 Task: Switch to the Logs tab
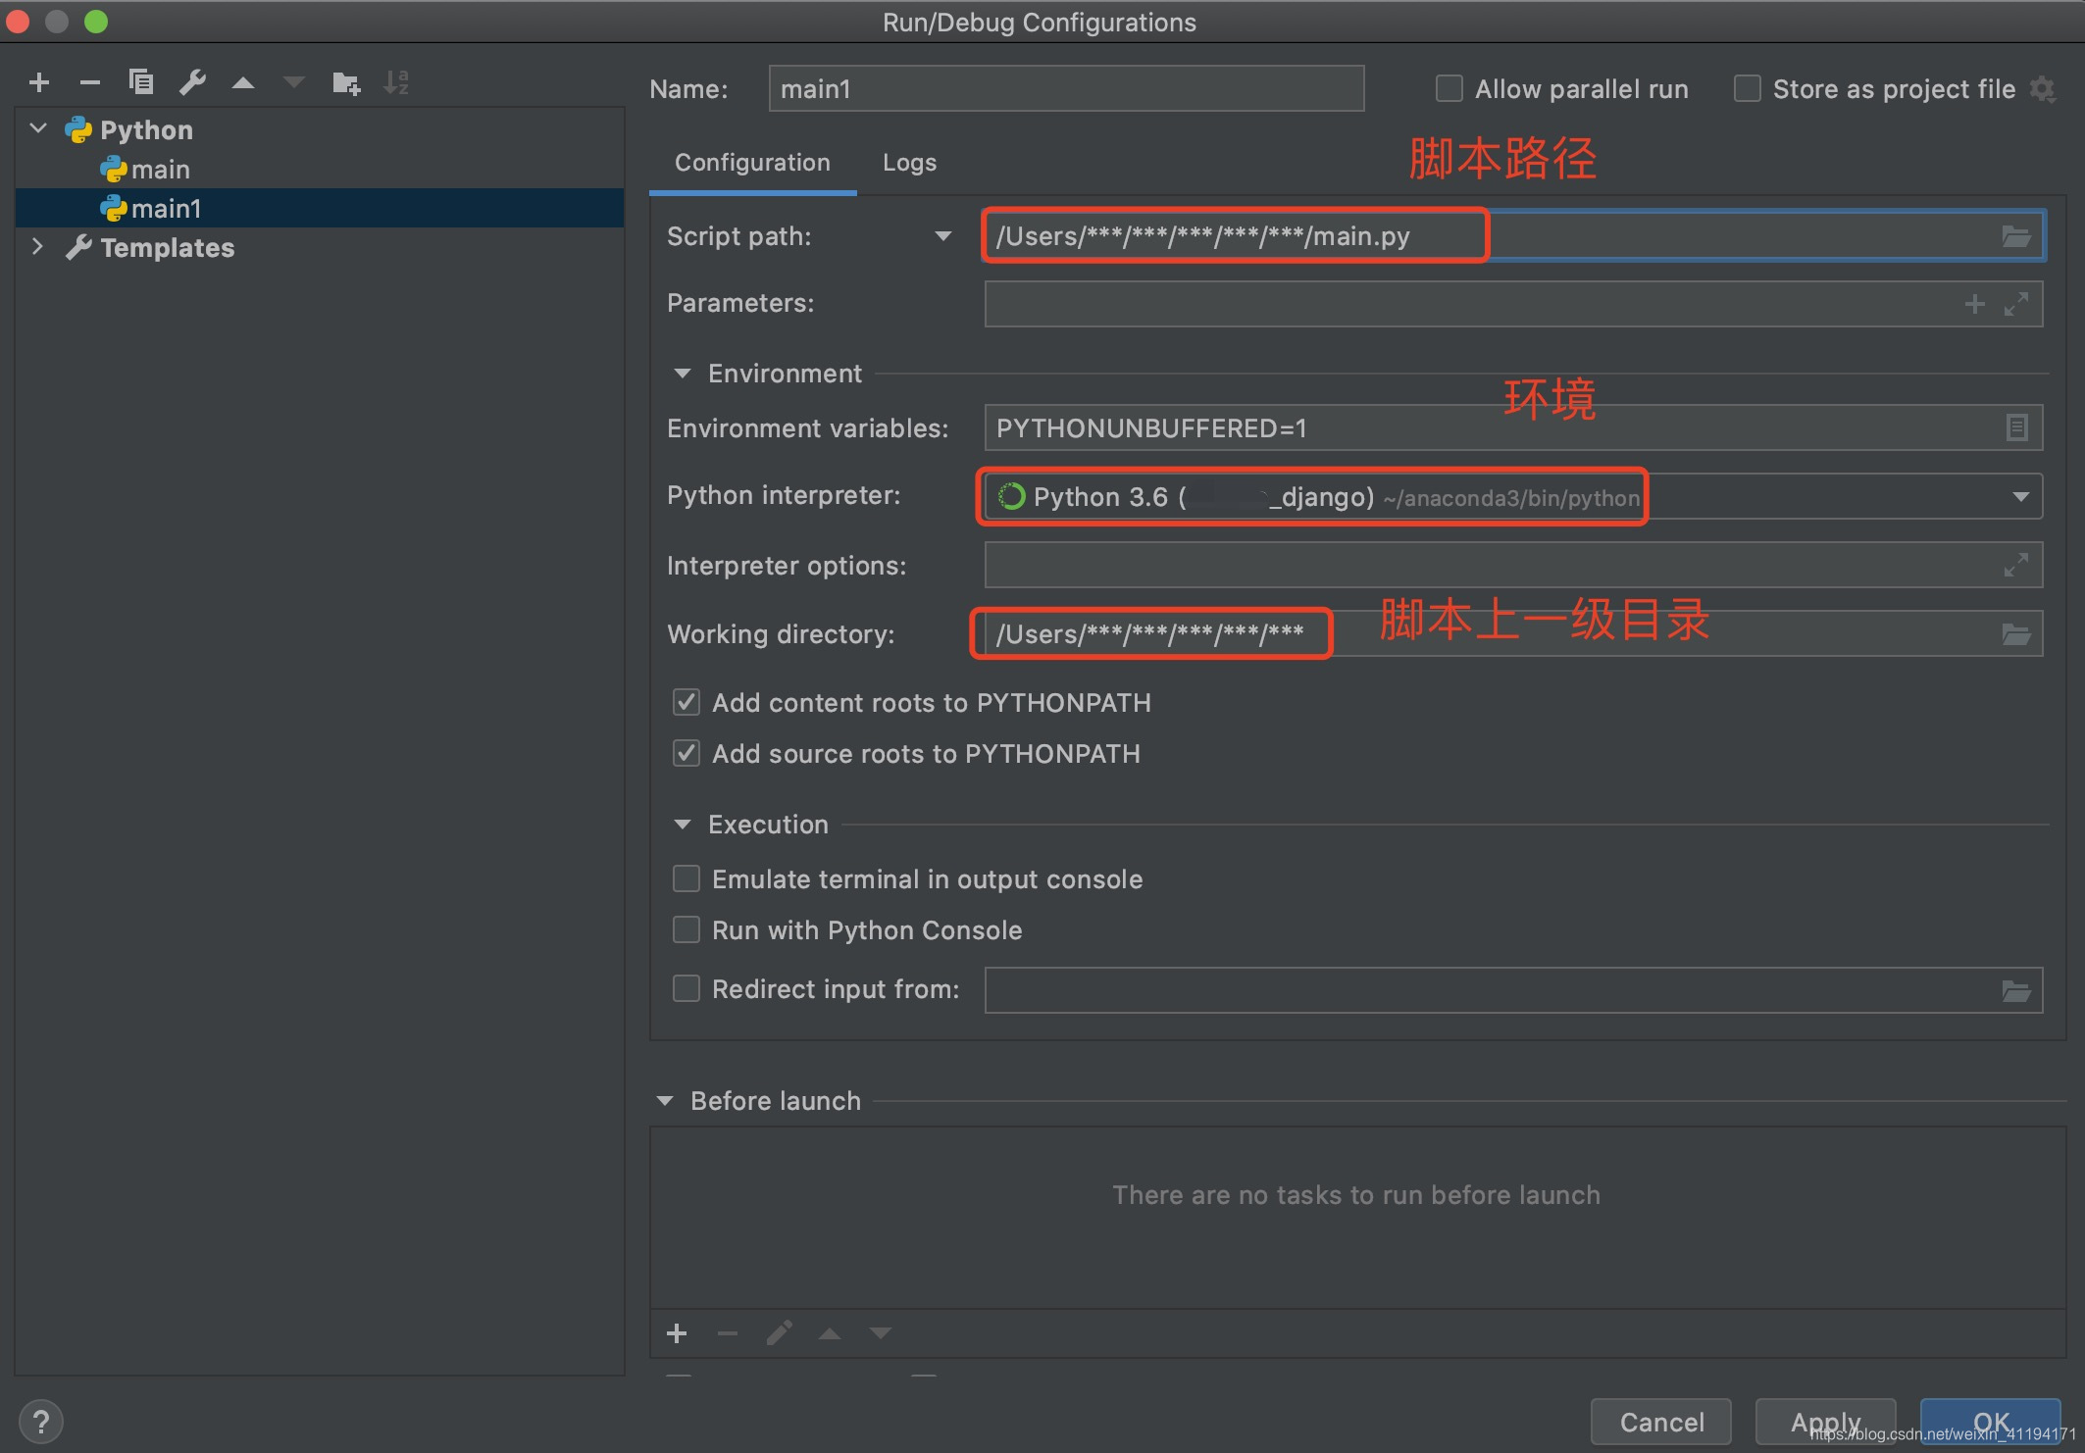[908, 162]
